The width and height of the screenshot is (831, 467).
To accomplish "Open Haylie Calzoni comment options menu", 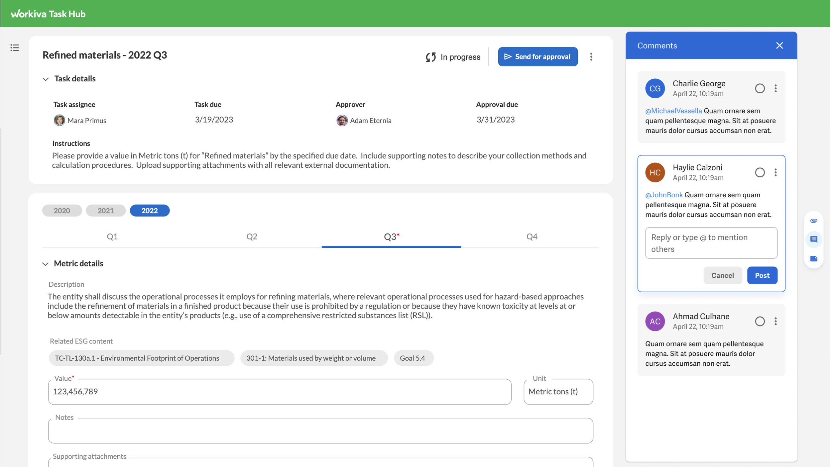I will 775,172.
